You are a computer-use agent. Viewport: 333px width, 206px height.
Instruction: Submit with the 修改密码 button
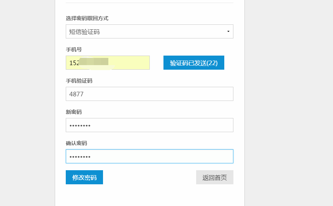click(84, 177)
